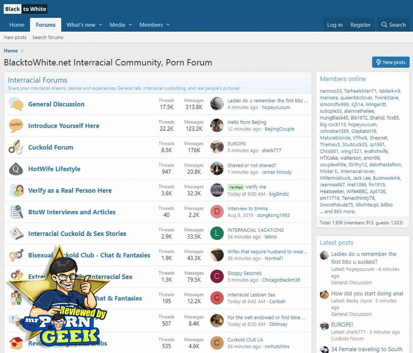This screenshot has height=353, width=413.
Task: Click the lightning icon on New posts button
Action: point(378,62)
